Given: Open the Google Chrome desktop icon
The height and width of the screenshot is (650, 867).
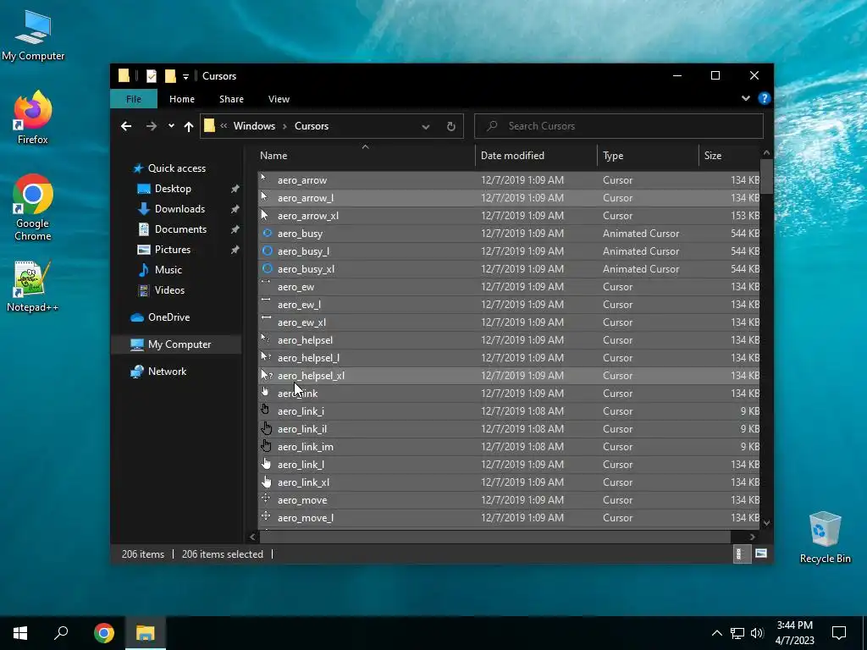Looking at the screenshot, I should pos(33,207).
